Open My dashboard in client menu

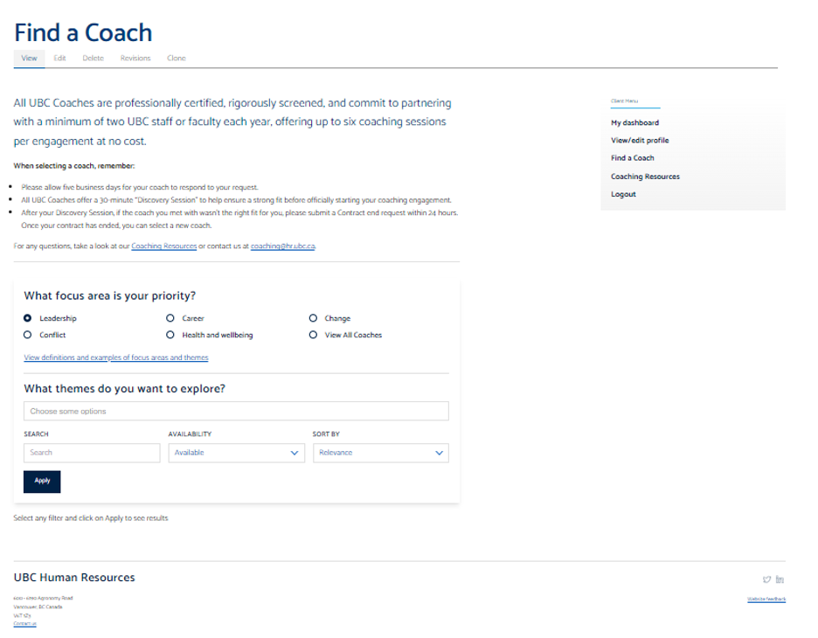pyautogui.click(x=634, y=123)
